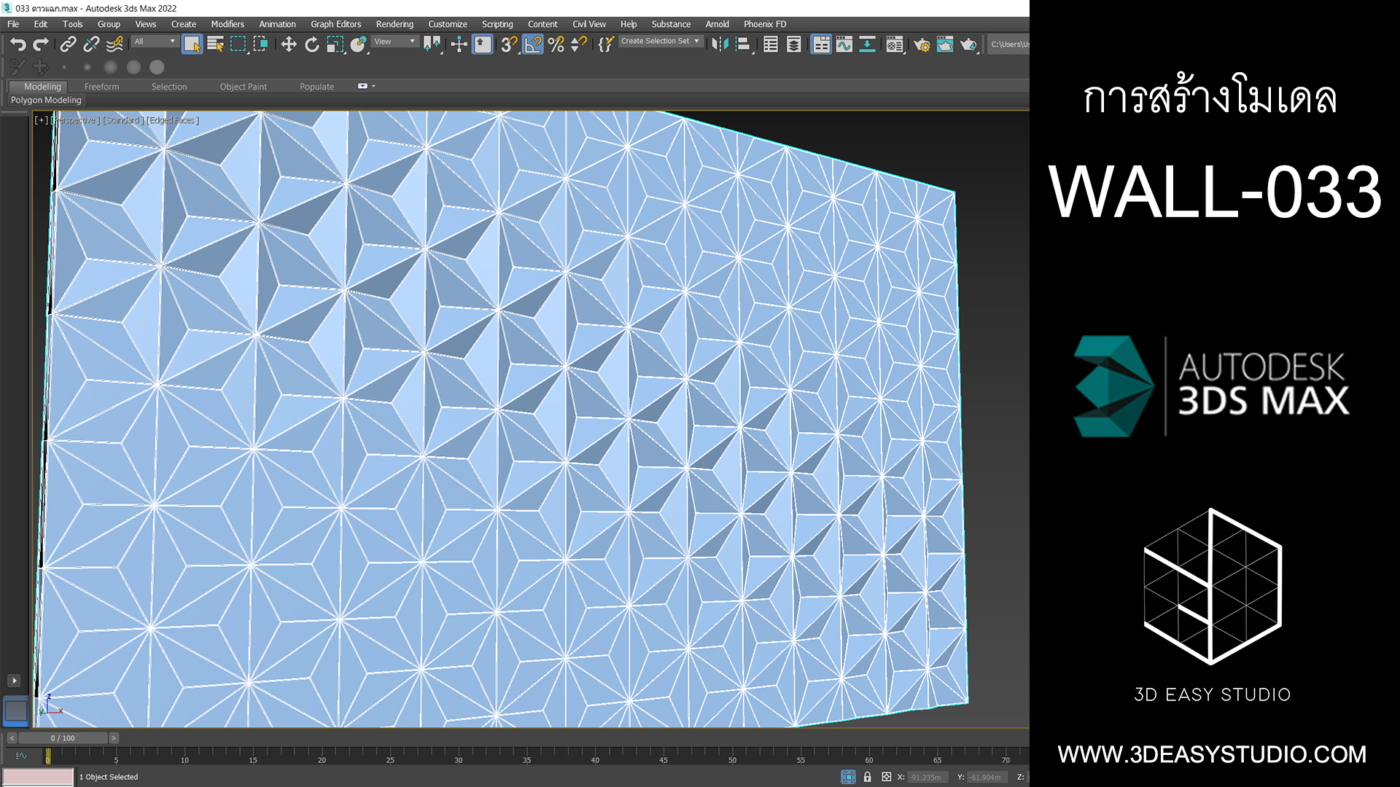The width and height of the screenshot is (1400, 787).
Task: Click the Polygon Modeling panel button
Action: click(46, 100)
